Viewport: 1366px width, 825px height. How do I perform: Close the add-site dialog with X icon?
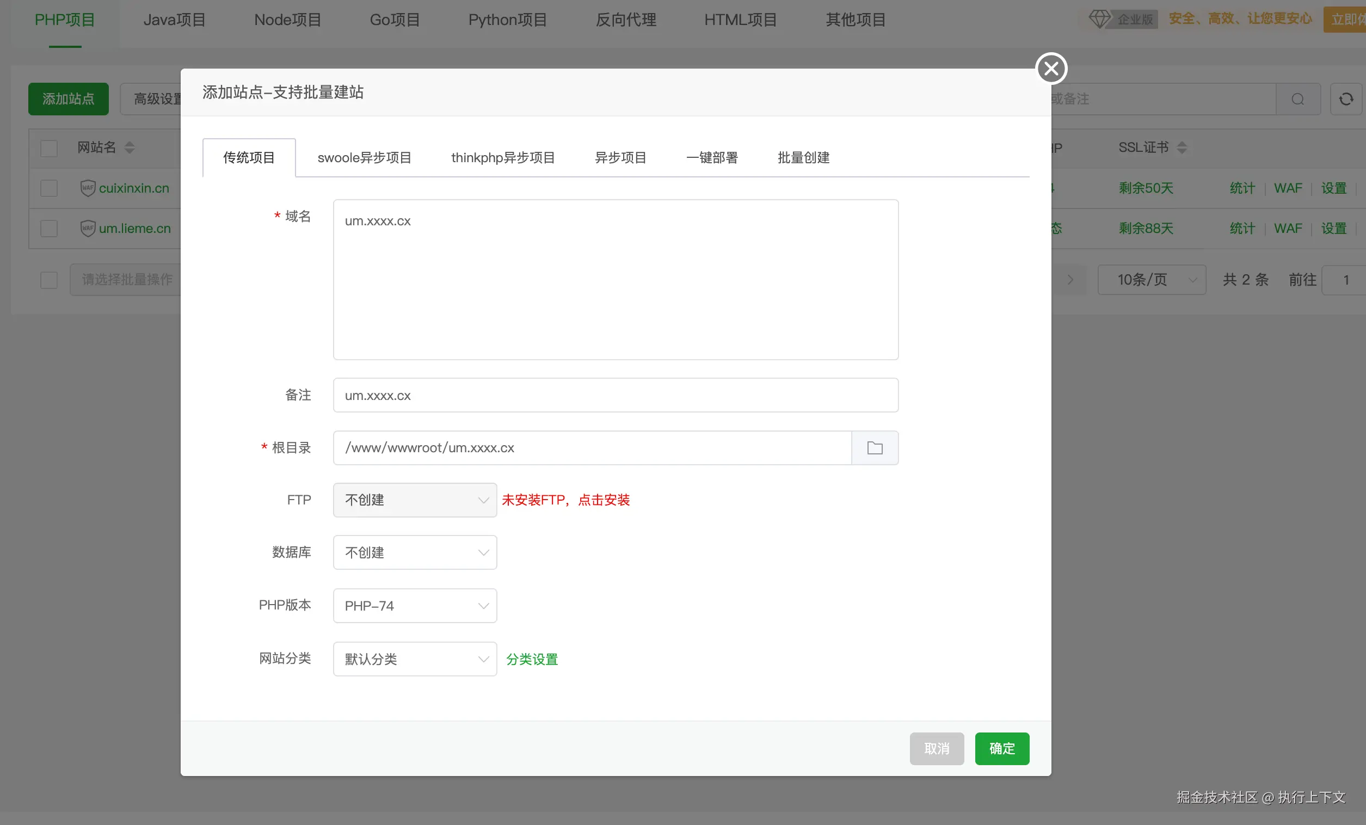point(1050,69)
